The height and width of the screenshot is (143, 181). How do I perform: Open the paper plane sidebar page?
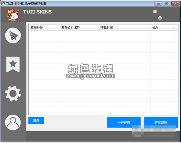[13, 35]
